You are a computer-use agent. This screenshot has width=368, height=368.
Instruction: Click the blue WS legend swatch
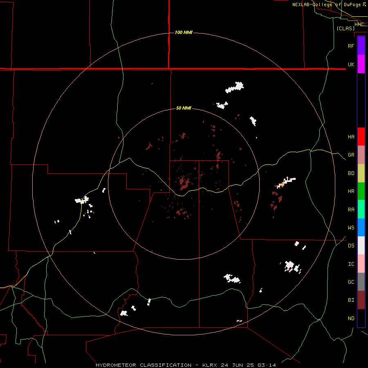tap(361, 227)
